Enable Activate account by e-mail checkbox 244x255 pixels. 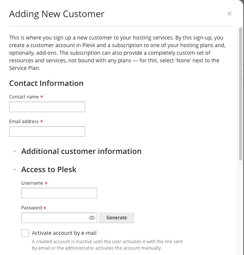pyautogui.click(x=25, y=233)
